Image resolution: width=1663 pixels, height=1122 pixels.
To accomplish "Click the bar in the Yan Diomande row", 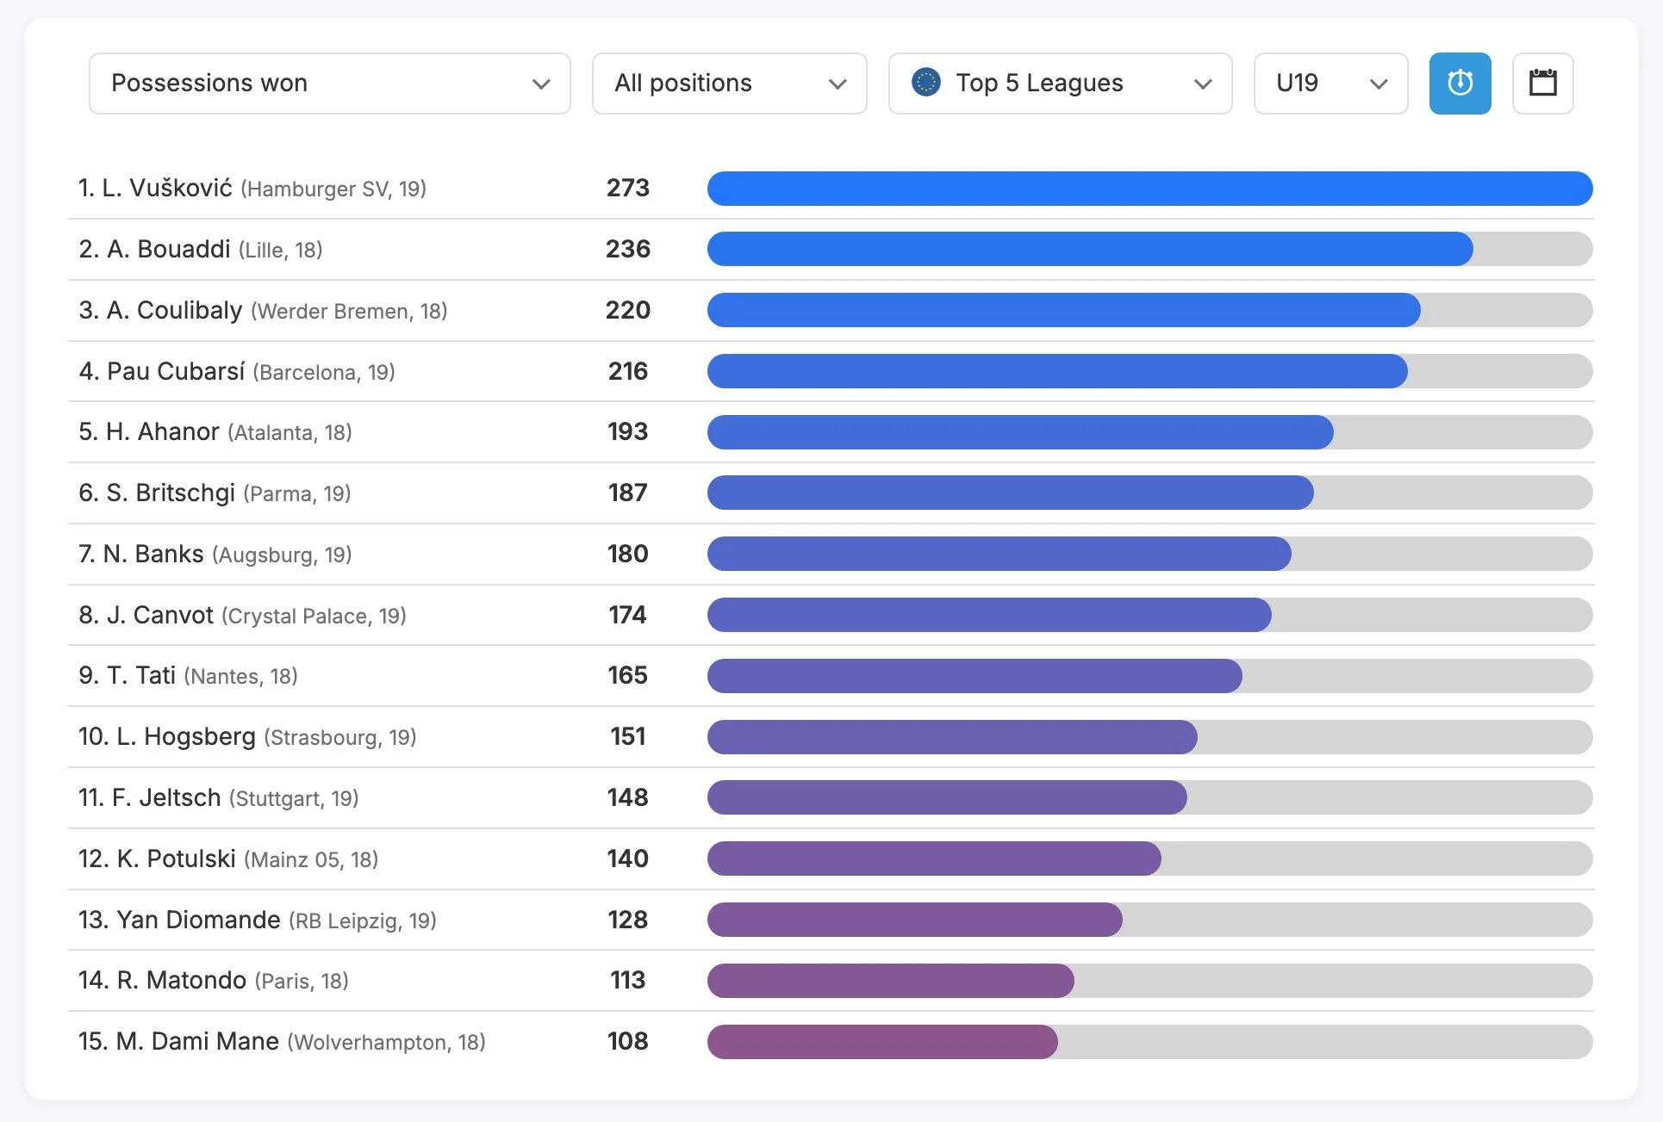I will (915, 921).
